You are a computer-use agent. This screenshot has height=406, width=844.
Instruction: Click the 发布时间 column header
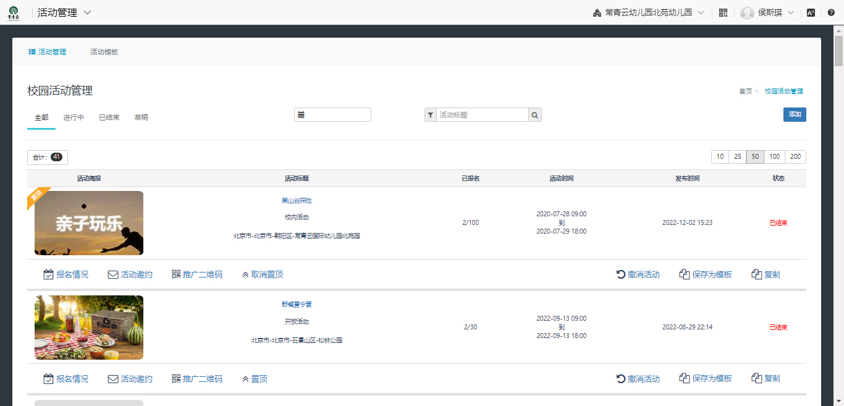coord(688,179)
